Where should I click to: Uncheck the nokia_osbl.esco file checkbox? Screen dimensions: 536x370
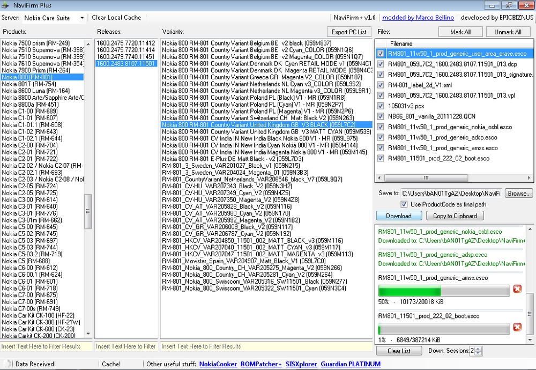pos(380,127)
